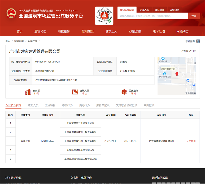
Task: Click the 搜索 button
Action: [194, 16]
